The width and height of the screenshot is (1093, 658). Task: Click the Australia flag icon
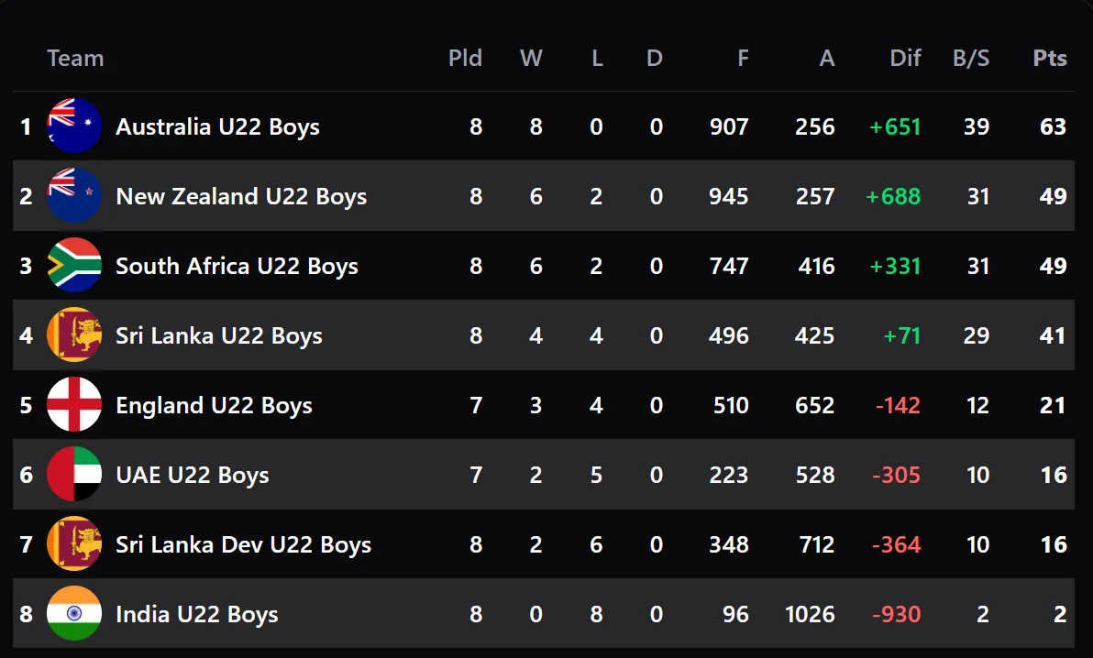[74, 126]
